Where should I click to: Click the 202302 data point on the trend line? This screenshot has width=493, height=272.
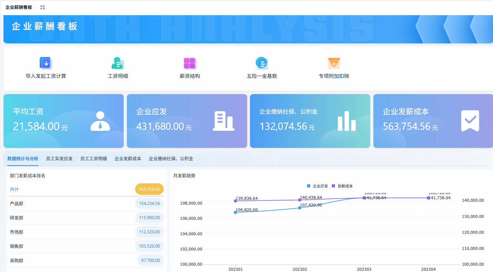(299, 208)
